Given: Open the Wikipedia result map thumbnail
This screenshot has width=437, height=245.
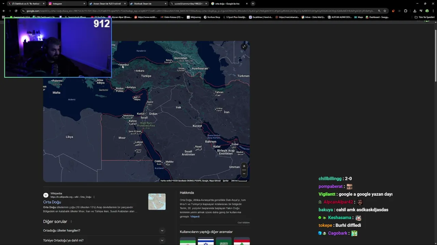Looking at the screenshot, I should [157, 201].
